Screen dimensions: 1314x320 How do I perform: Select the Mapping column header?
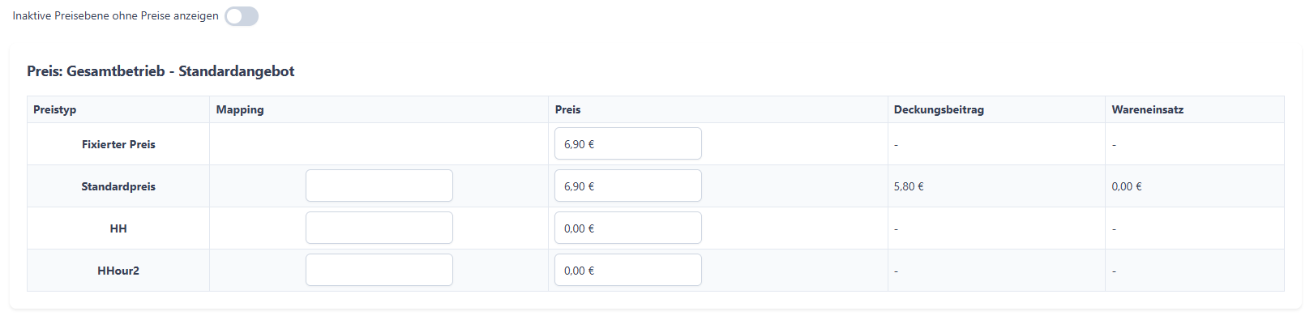pyautogui.click(x=240, y=109)
